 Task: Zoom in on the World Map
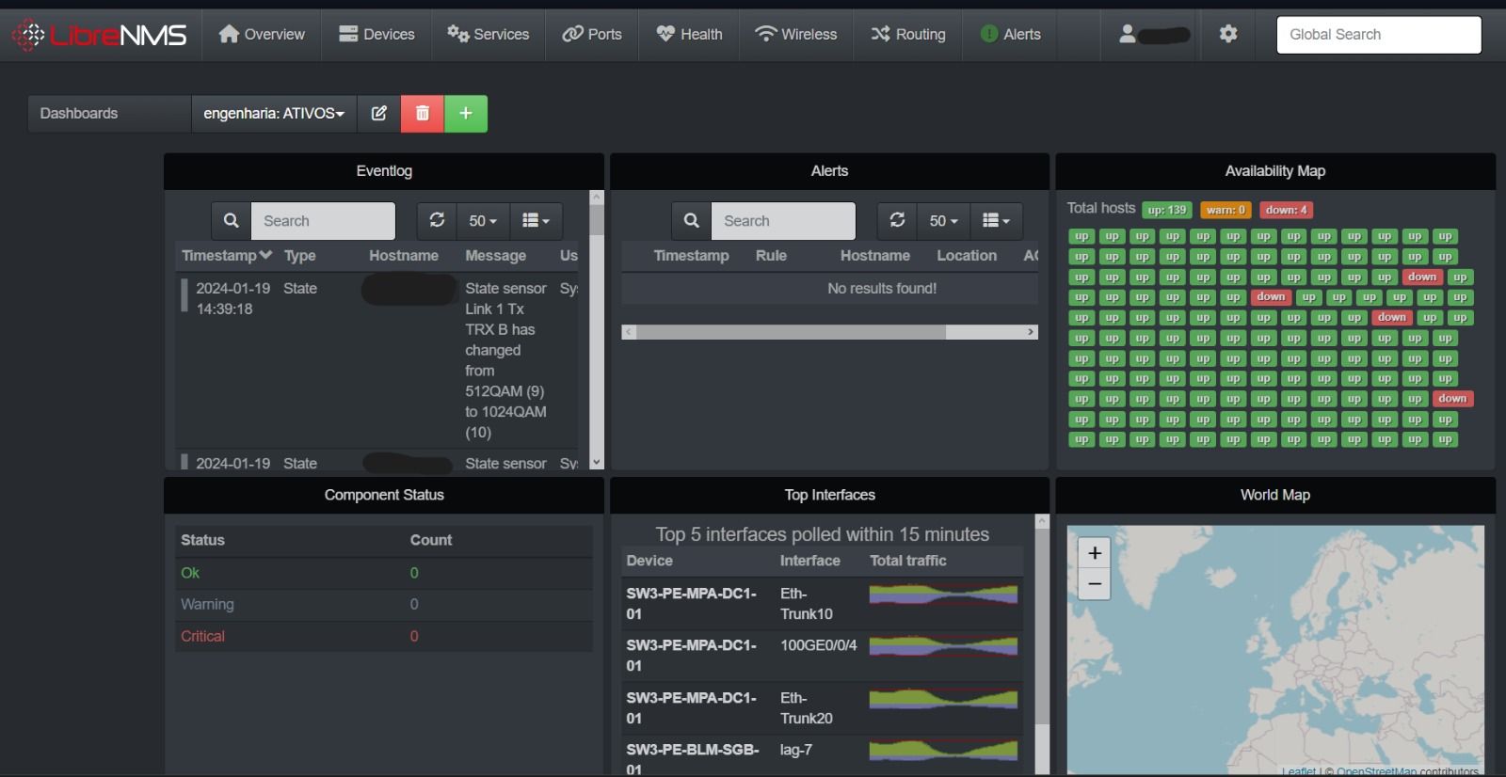pyautogui.click(x=1095, y=553)
